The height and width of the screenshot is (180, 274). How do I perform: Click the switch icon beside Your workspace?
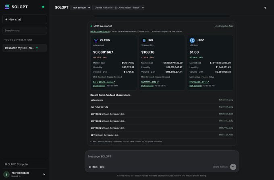(x=44, y=174)
